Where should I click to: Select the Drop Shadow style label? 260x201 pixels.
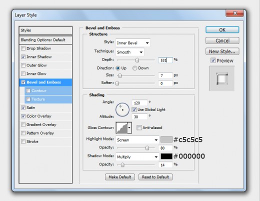38,48
